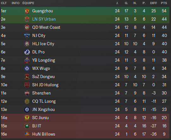
Task: Open the HLJ Ice City team name
Action: [x=43, y=44]
